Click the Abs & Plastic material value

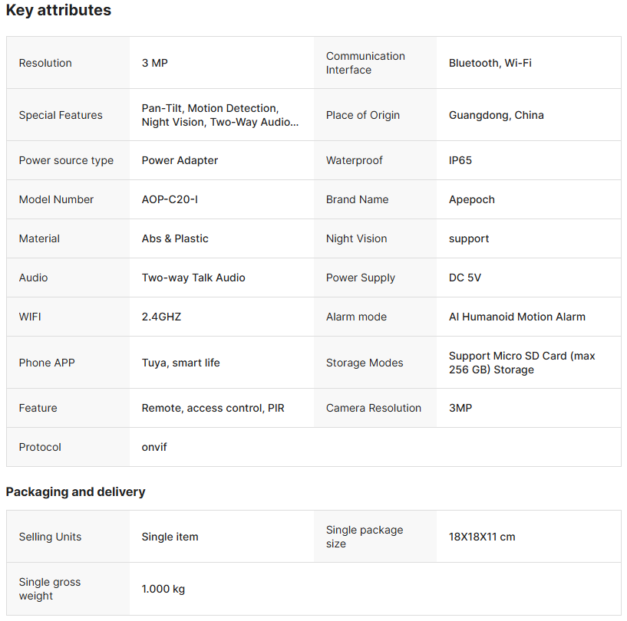pos(175,238)
